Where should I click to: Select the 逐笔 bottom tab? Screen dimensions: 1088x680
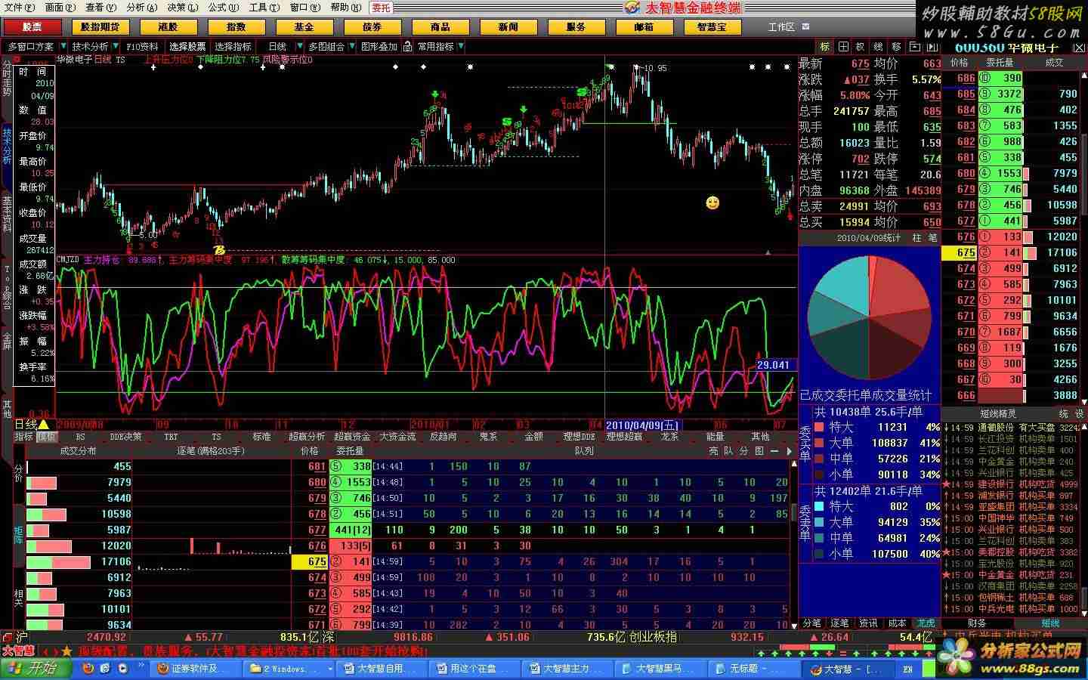click(x=840, y=623)
